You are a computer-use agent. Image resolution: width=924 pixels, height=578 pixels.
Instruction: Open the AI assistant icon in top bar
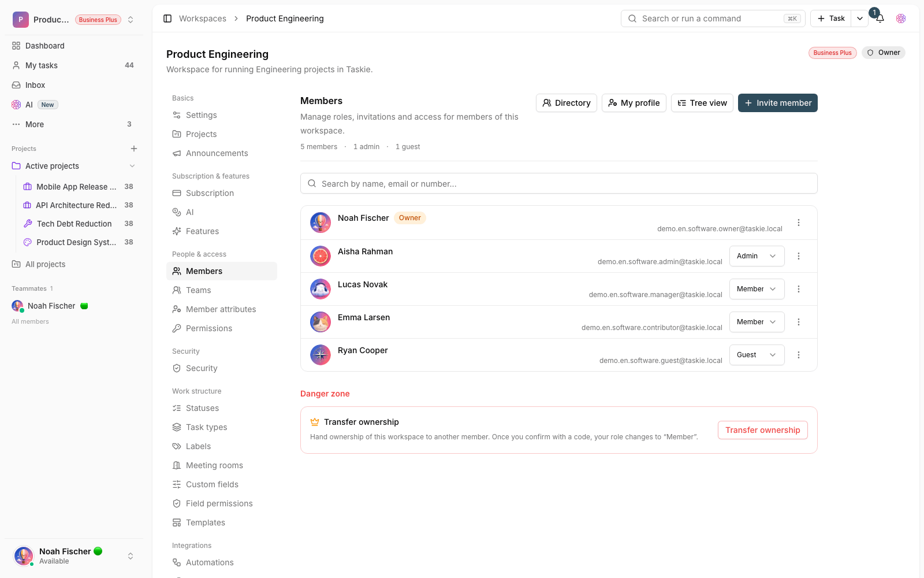[x=901, y=18]
